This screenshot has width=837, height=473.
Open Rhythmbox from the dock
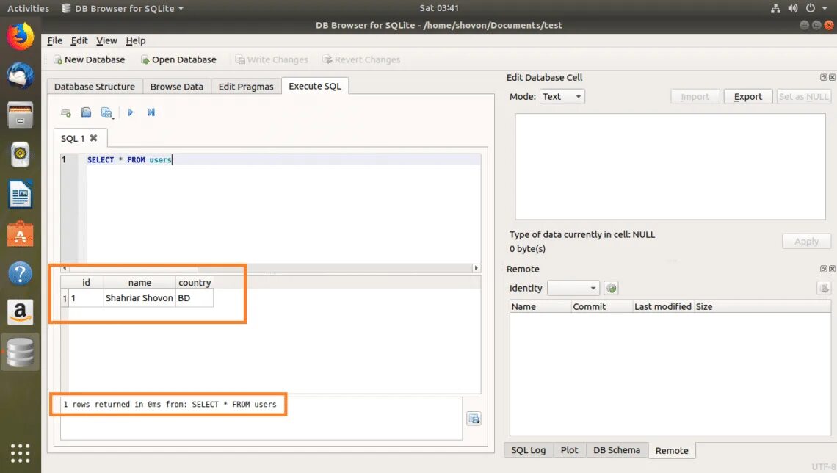[21, 154]
